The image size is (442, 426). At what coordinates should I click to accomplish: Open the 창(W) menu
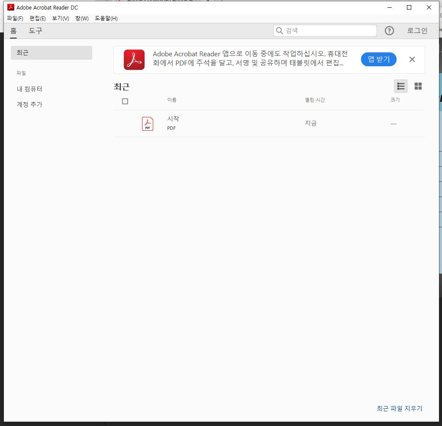coord(82,18)
